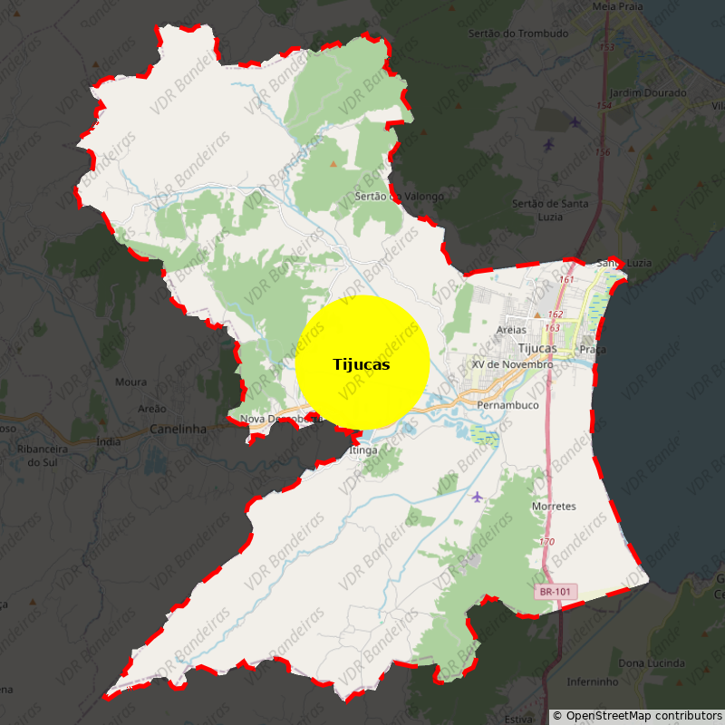Click the XV de Novembro label

(x=512, y=364)
